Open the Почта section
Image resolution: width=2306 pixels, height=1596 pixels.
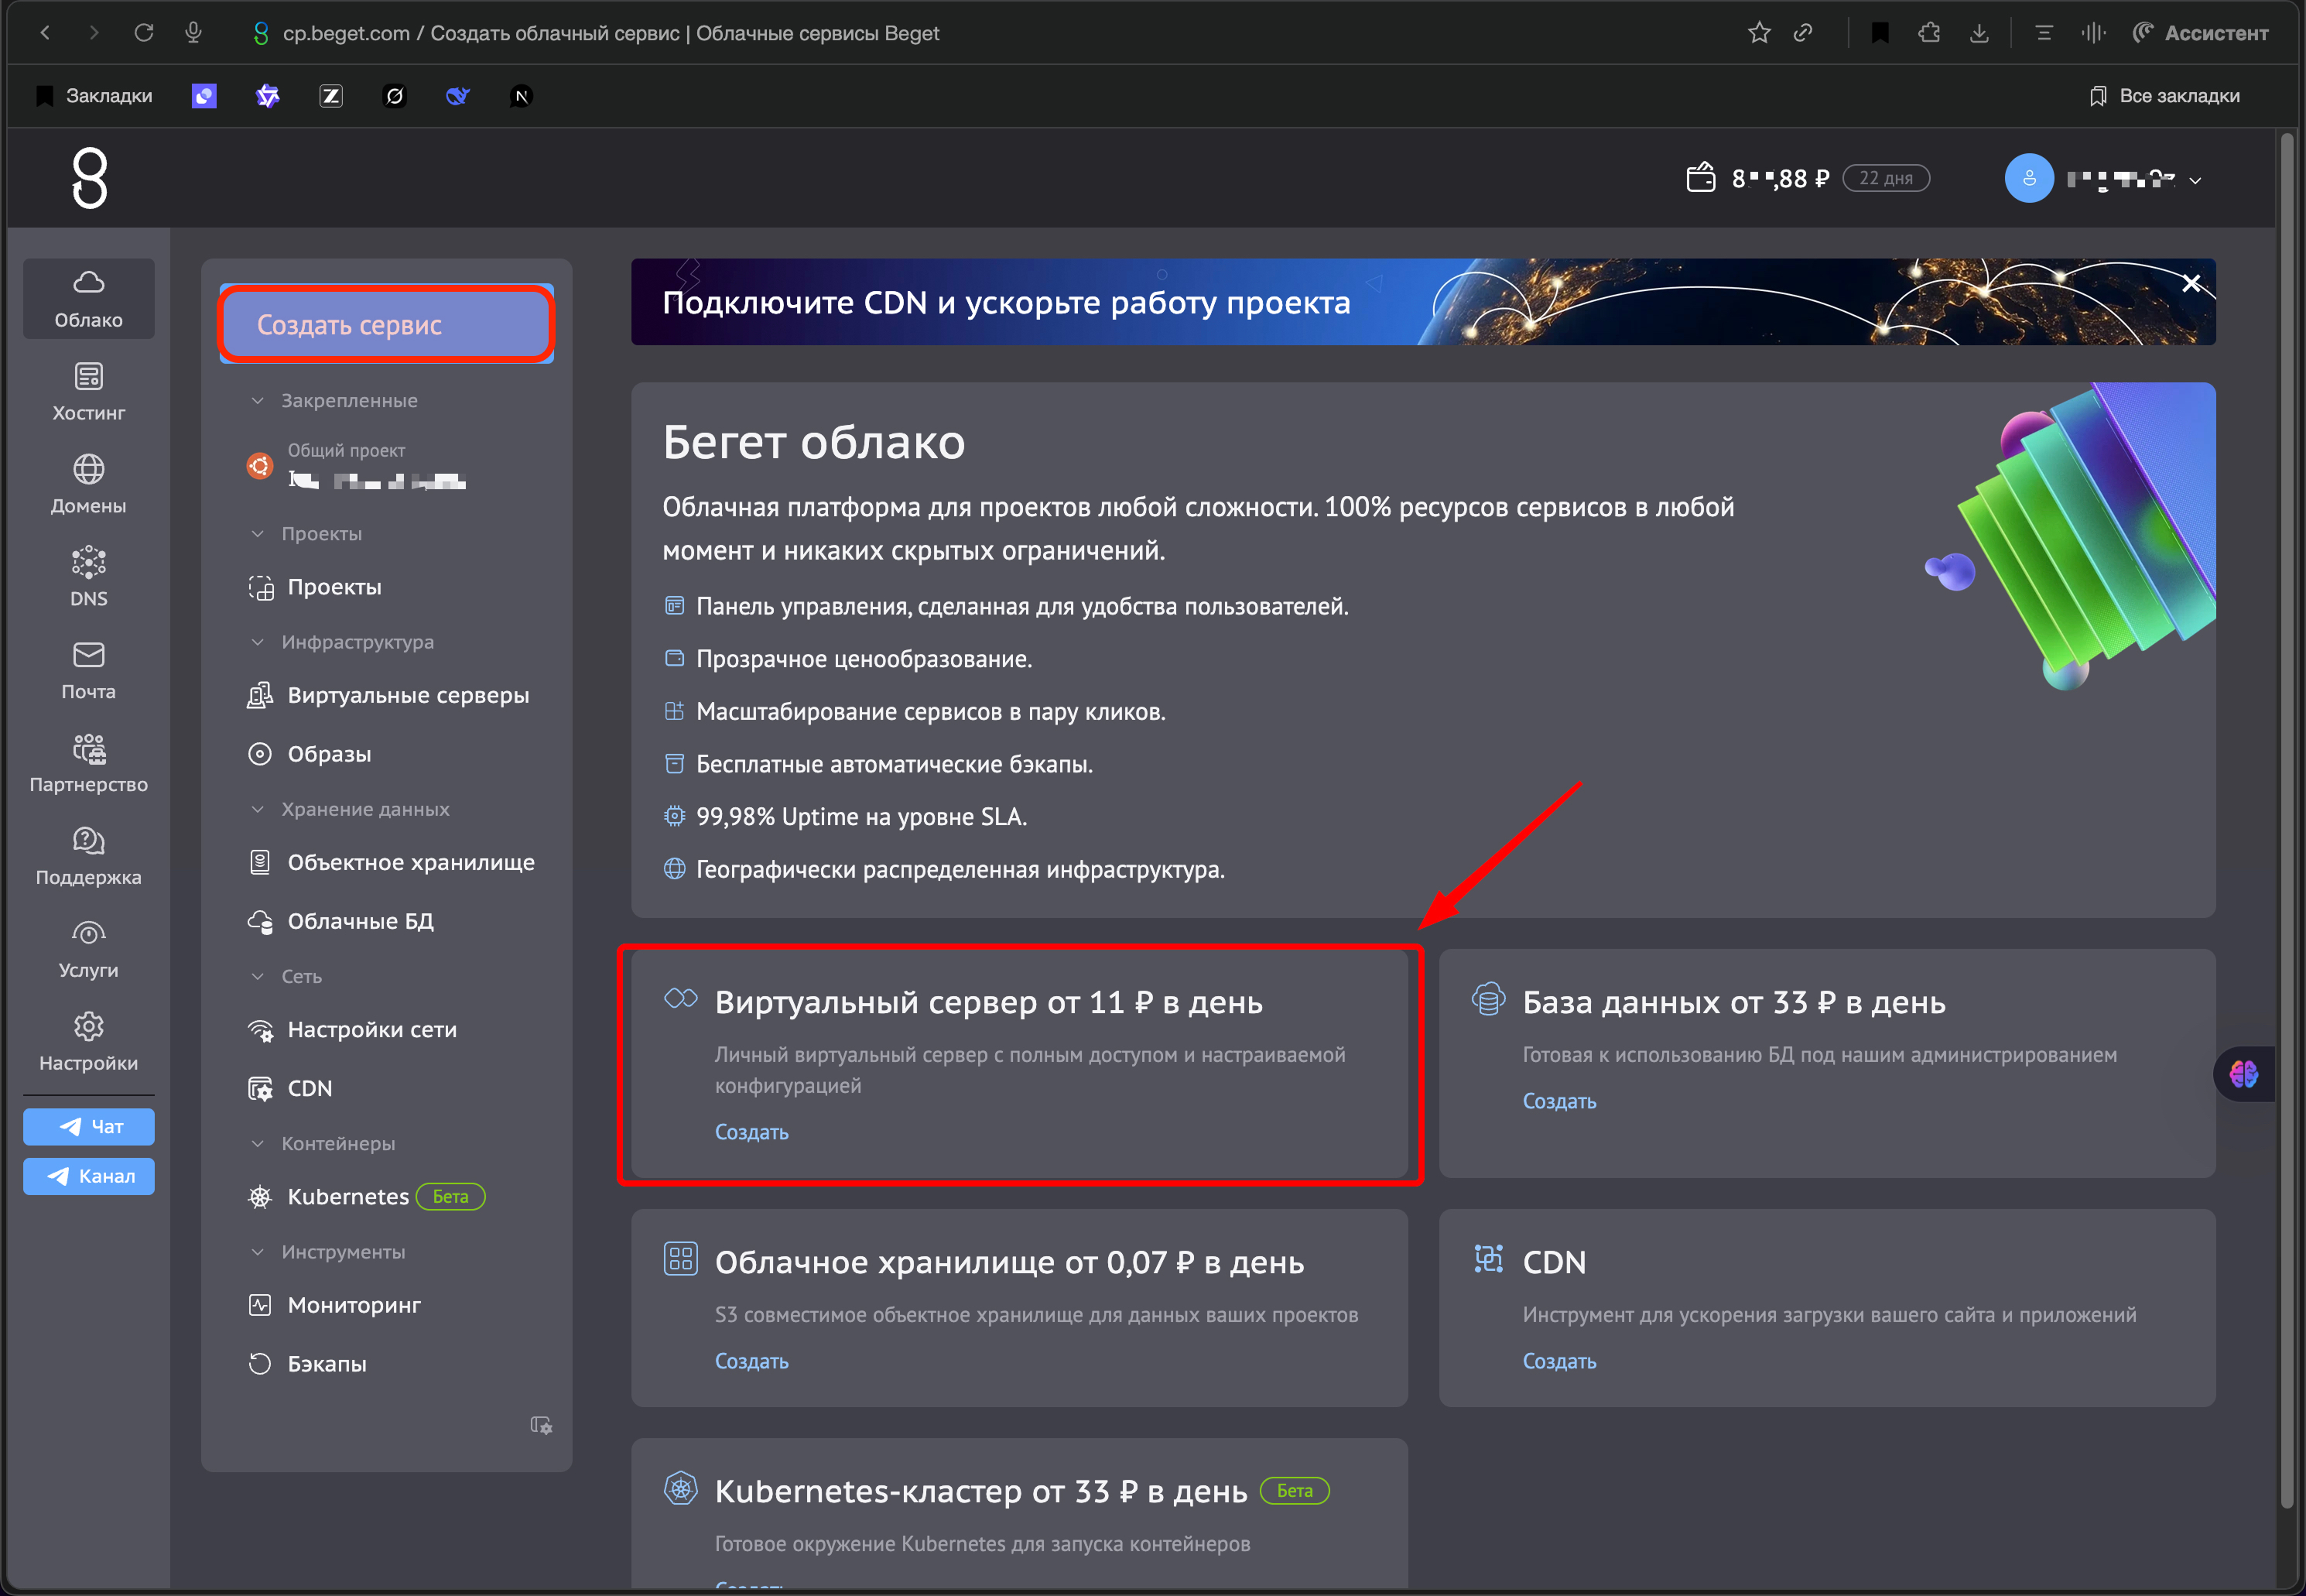pos(89,671)
